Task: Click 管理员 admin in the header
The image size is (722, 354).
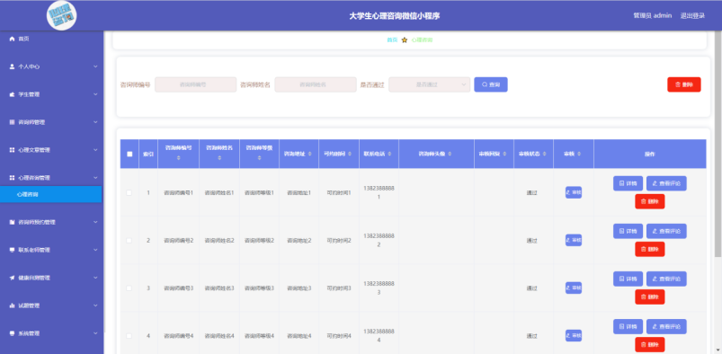Action: tap(652, 15)
